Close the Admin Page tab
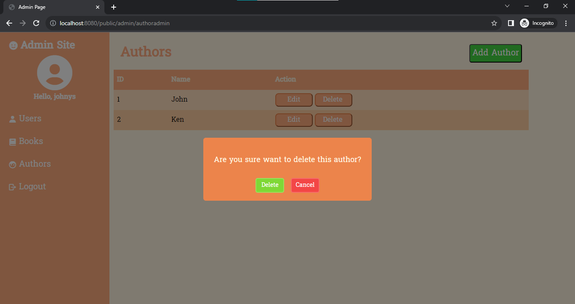Screen dimensions: 575x304 [98, 7]
